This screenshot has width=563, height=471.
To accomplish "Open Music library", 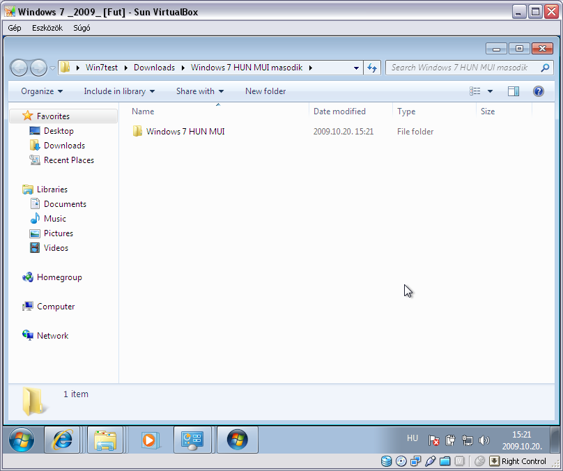I will (x=54, y=219).
